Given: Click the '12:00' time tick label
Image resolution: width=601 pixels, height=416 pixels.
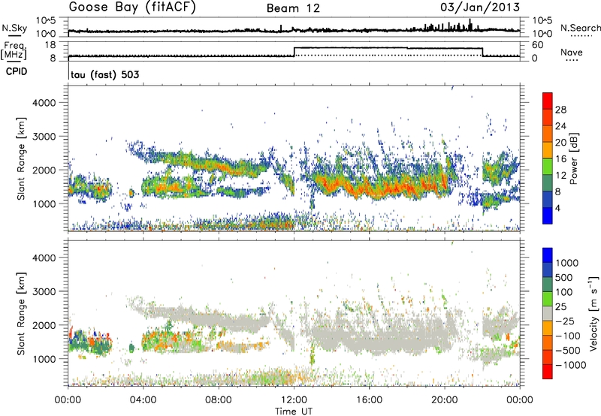Looking at the screenshot, I should click(x=294, y=400).
